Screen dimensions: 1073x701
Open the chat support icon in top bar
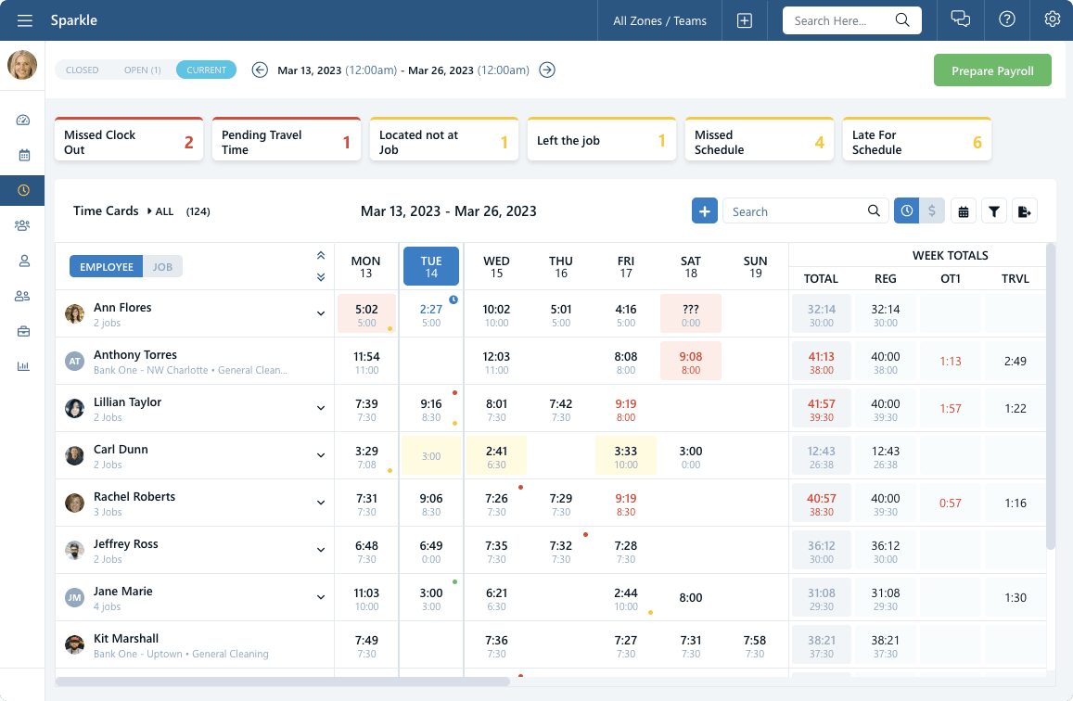(961, 19)
